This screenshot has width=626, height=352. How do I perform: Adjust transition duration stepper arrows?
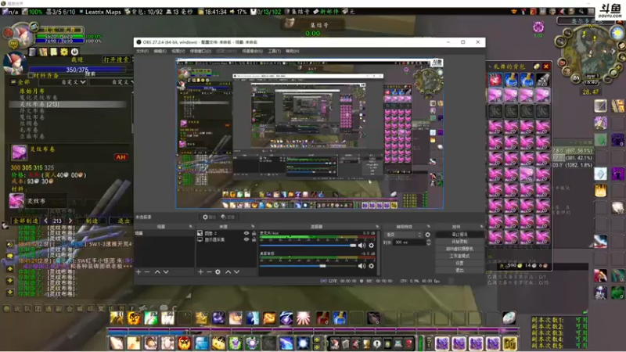[428, 242]
